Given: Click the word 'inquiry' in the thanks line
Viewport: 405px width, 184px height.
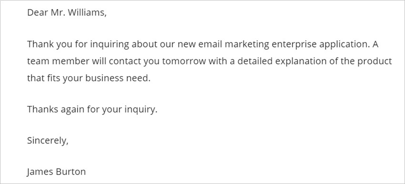Looking at the screenshot, I should (x=140, y=109).
